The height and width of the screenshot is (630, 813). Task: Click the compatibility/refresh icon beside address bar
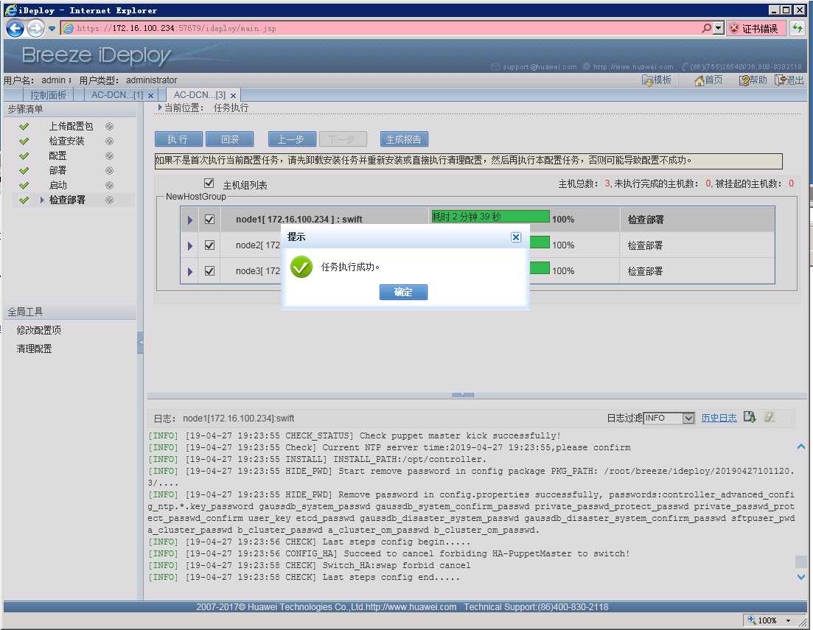coord(798,28)
